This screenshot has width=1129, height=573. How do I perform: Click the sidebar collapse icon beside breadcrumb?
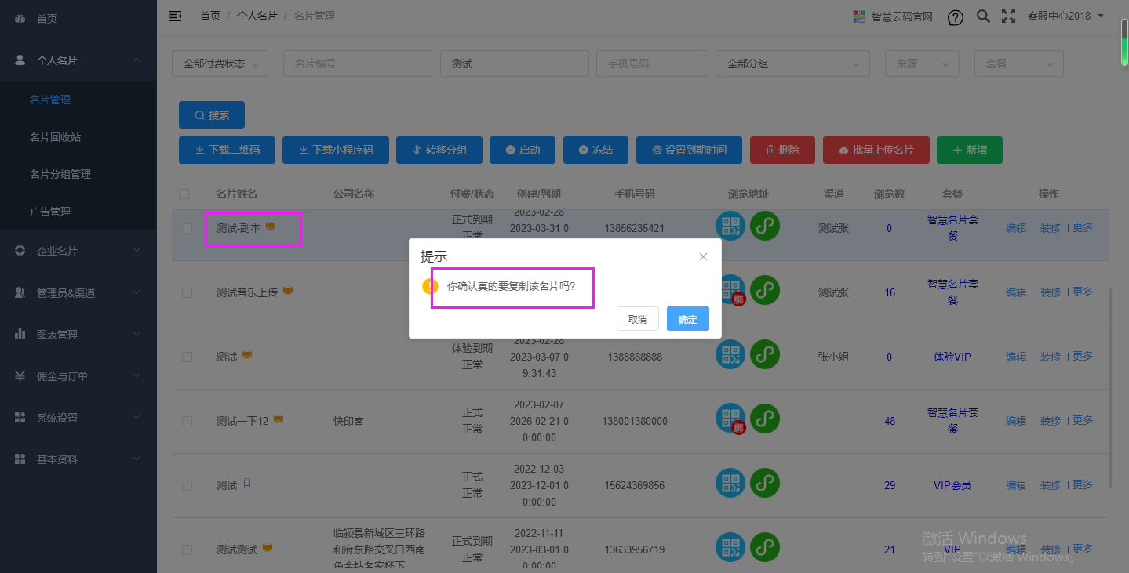(x=176, y=16)
